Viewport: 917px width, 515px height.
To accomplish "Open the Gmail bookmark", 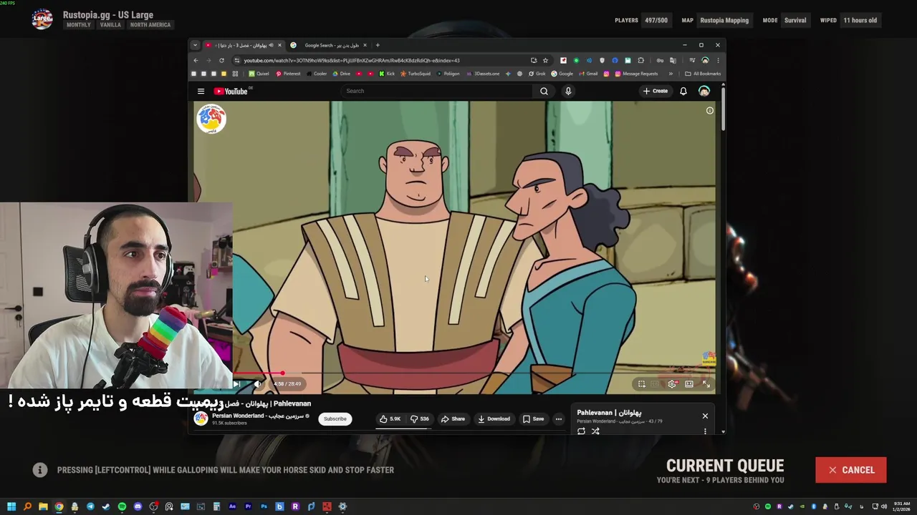I will click(588, 74).
